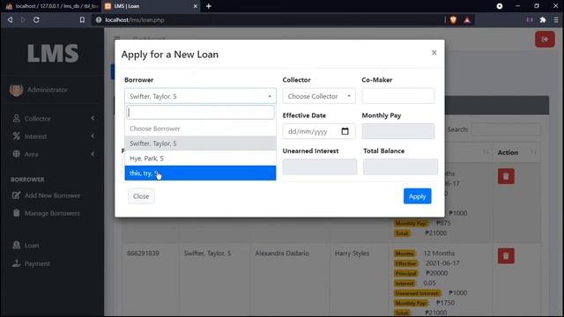Click the Close button in modal
This screenshot has width=564, height=317.
pos(141,196)
